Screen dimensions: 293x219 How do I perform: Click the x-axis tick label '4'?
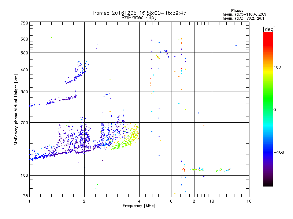(139, 201)
